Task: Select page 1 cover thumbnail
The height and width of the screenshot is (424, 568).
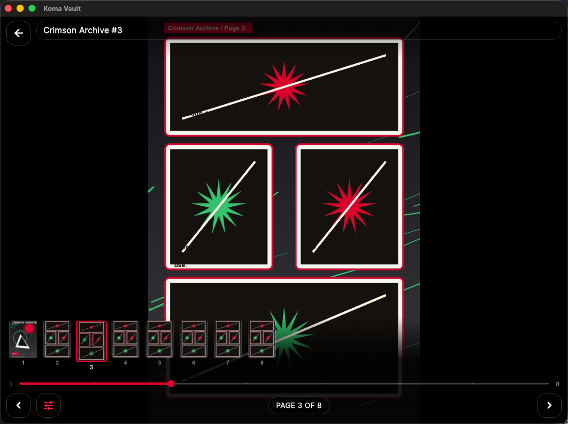Action: coord(23,339)
